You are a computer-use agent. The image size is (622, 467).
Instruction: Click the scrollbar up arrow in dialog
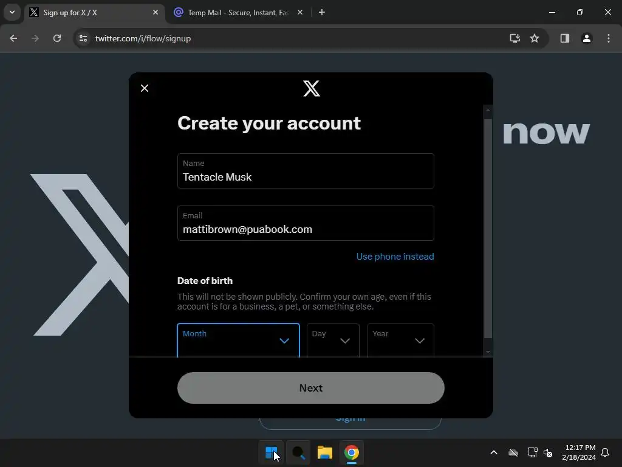point(488,110)
